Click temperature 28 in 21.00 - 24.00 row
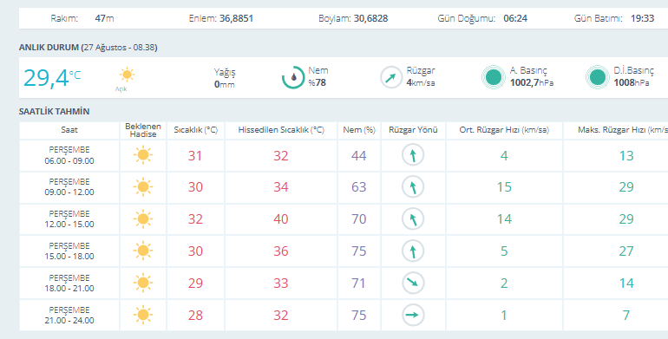668x339 pixels. (195, 315)
